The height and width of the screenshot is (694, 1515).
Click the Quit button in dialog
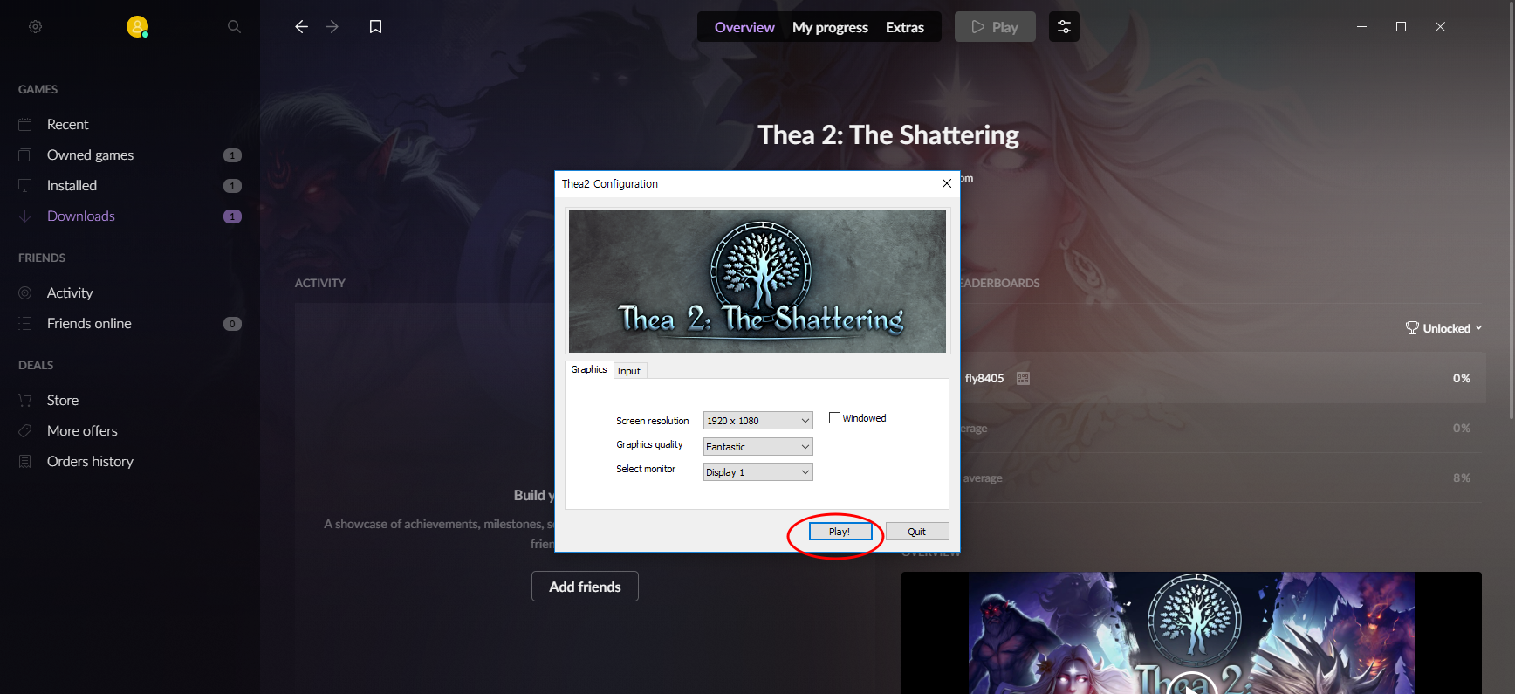click(917, 532)
